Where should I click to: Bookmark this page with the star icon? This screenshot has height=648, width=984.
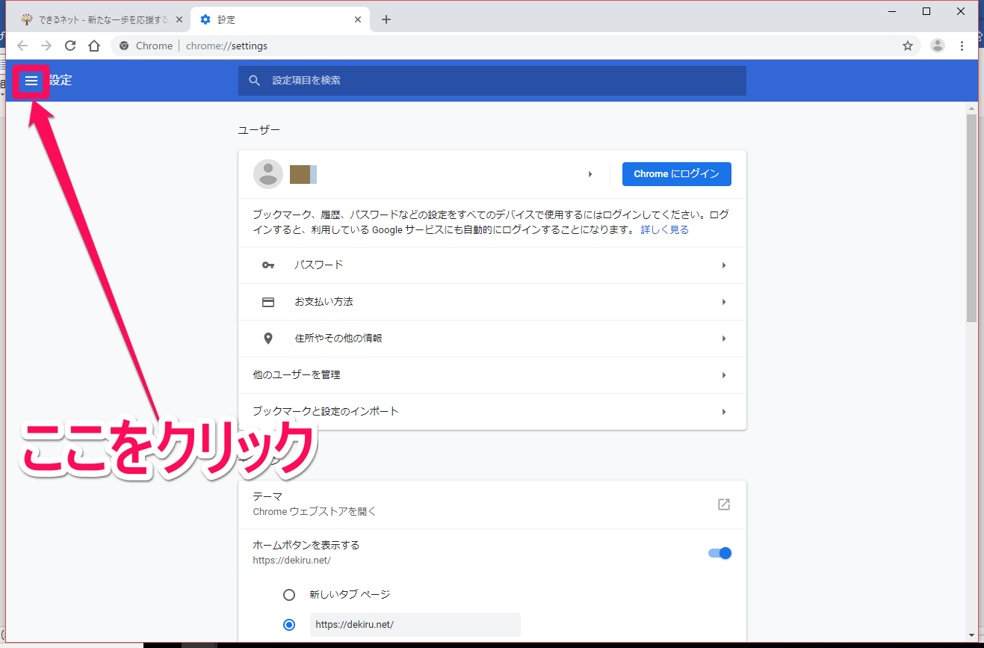click(x=908, y=46)
